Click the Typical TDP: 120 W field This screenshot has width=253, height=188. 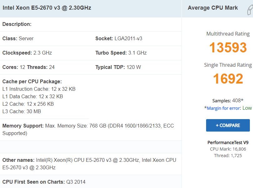(x=118, y=67)
